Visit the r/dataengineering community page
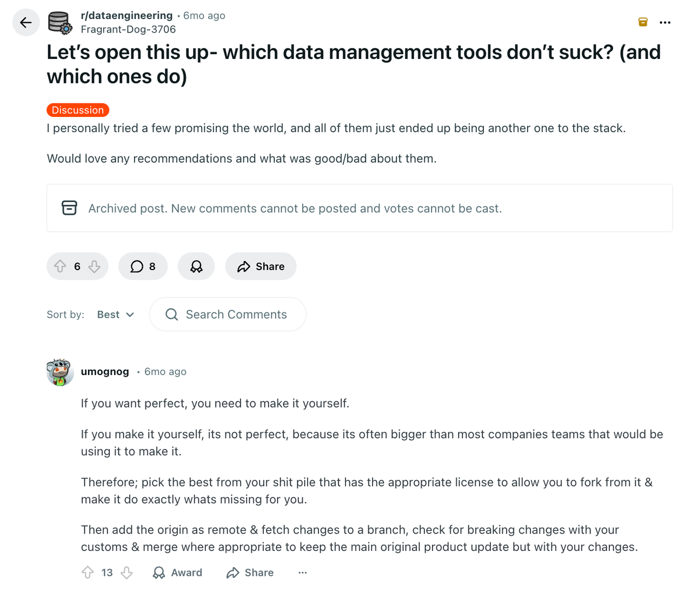Viewport: 692px width, 598px height. point(127,15)
